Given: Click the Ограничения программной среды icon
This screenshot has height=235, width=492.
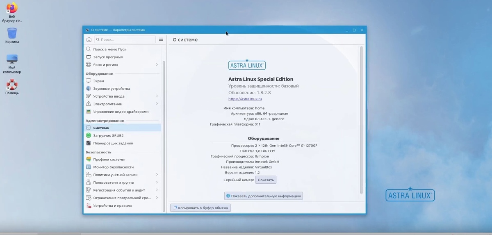Looking at the screenshot, I should pos(89,198).
